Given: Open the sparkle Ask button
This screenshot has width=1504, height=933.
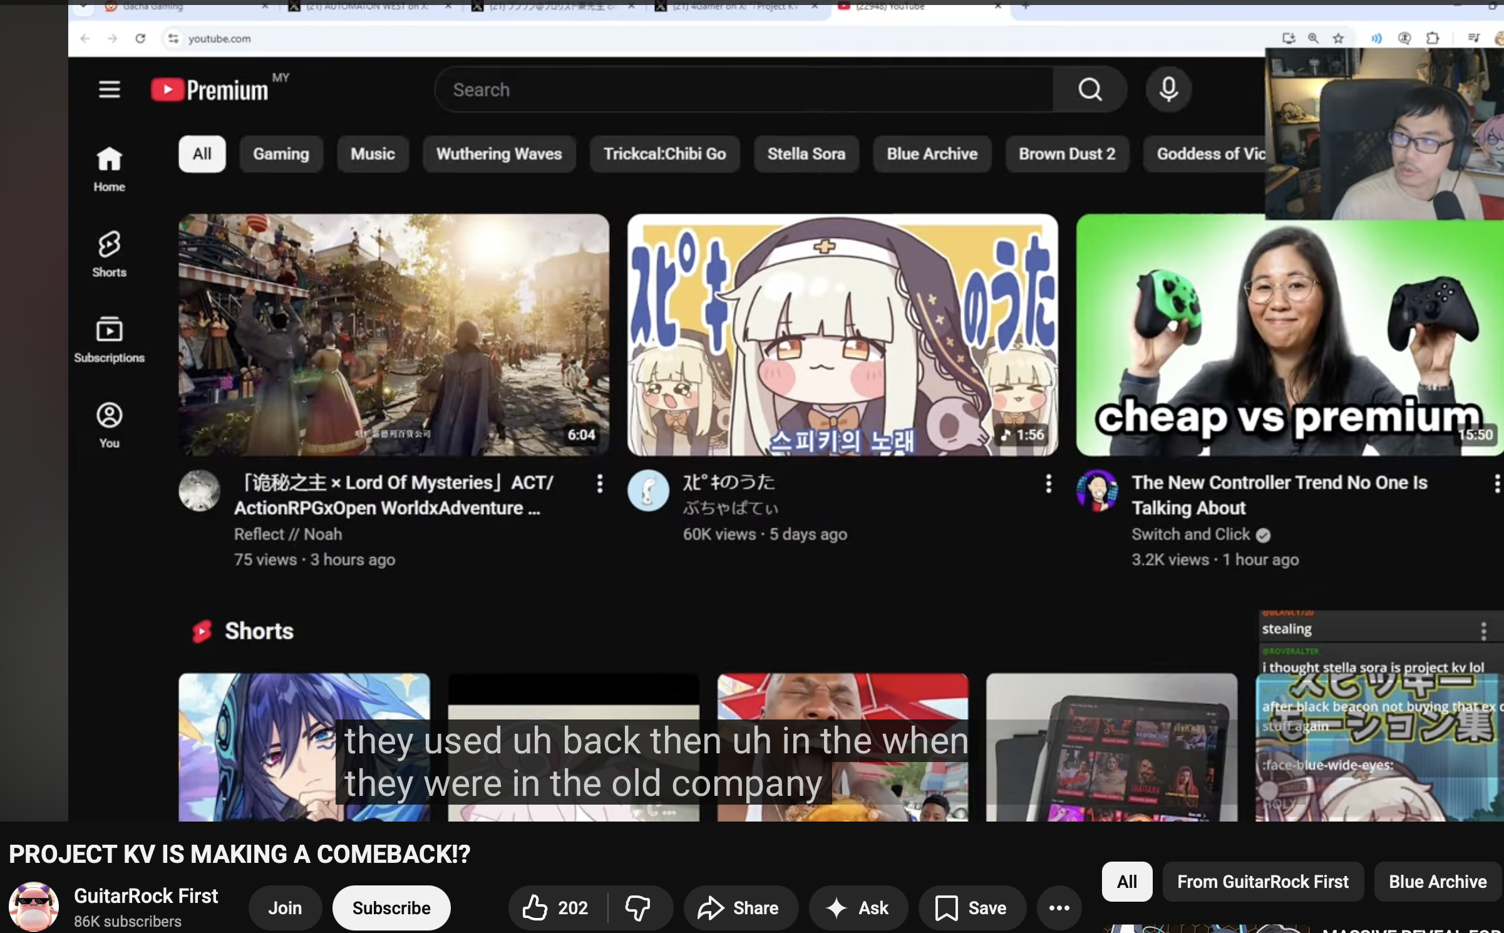Looking at the screenshot, I should [857, 907].
